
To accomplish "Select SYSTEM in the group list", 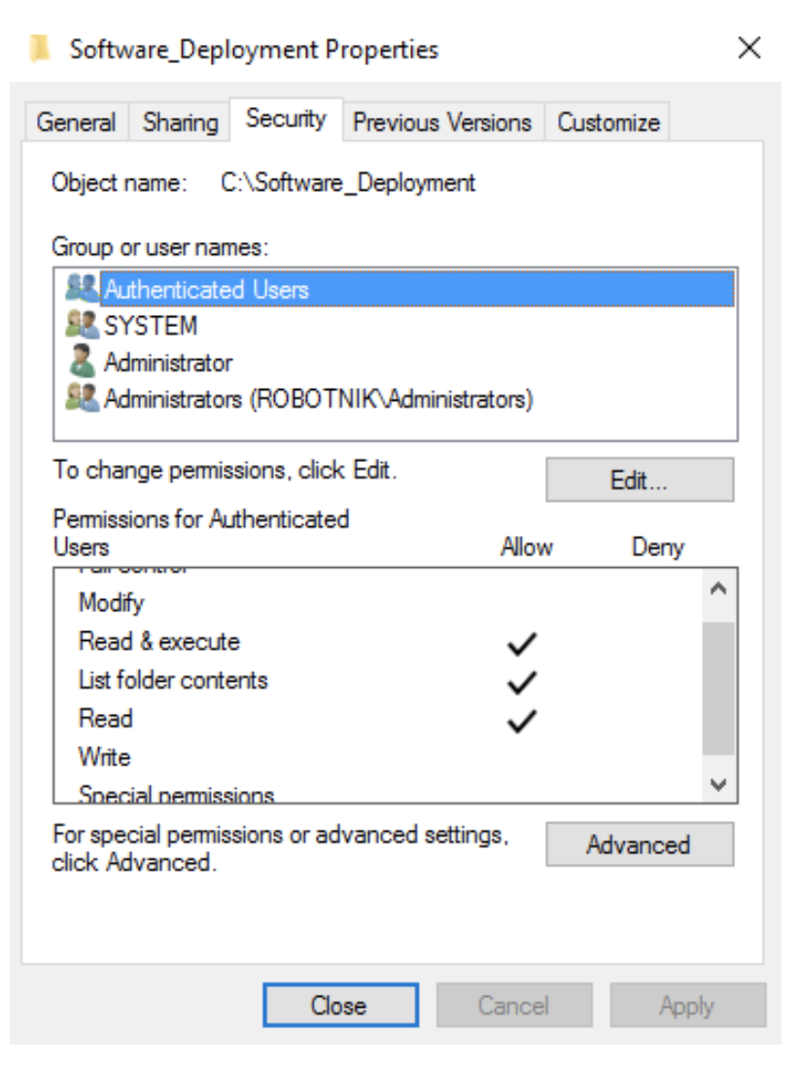I will 151,326.
